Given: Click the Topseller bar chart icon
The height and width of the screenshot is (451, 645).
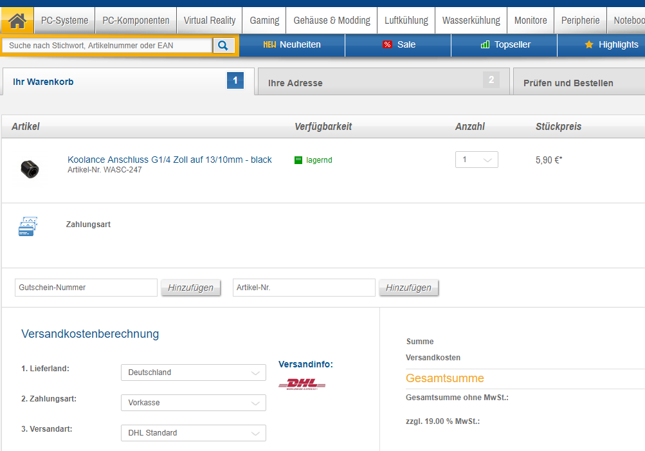Looking at the screenshot, I should tap(485, 44).
